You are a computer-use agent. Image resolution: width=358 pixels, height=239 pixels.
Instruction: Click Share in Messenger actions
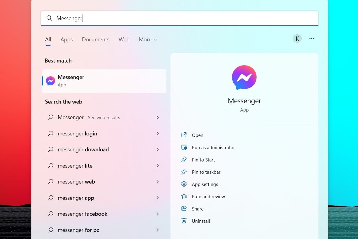coord(197,209)
